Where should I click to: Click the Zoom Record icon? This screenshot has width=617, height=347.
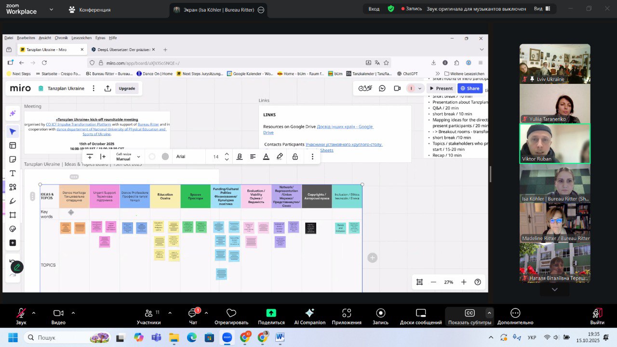pos(381,313)
